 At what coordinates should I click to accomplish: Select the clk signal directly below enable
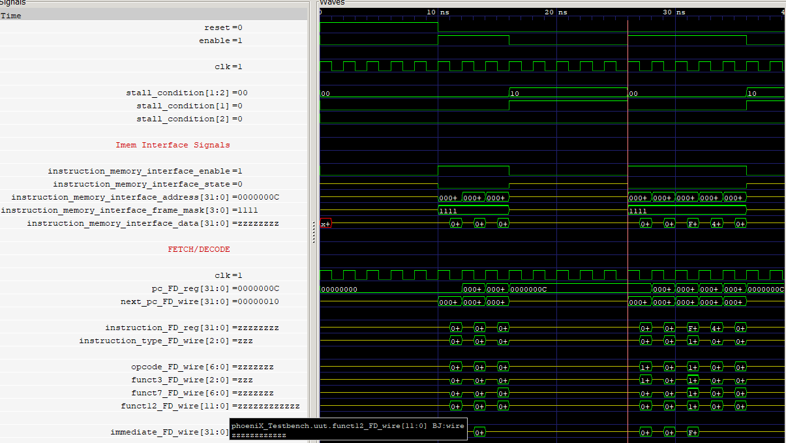(x=153, y=67)
